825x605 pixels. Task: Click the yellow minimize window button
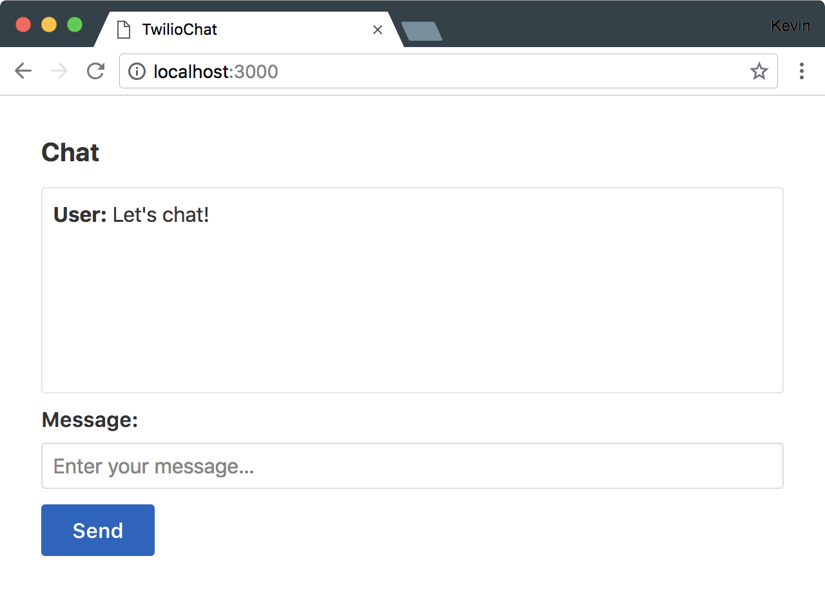49,25
